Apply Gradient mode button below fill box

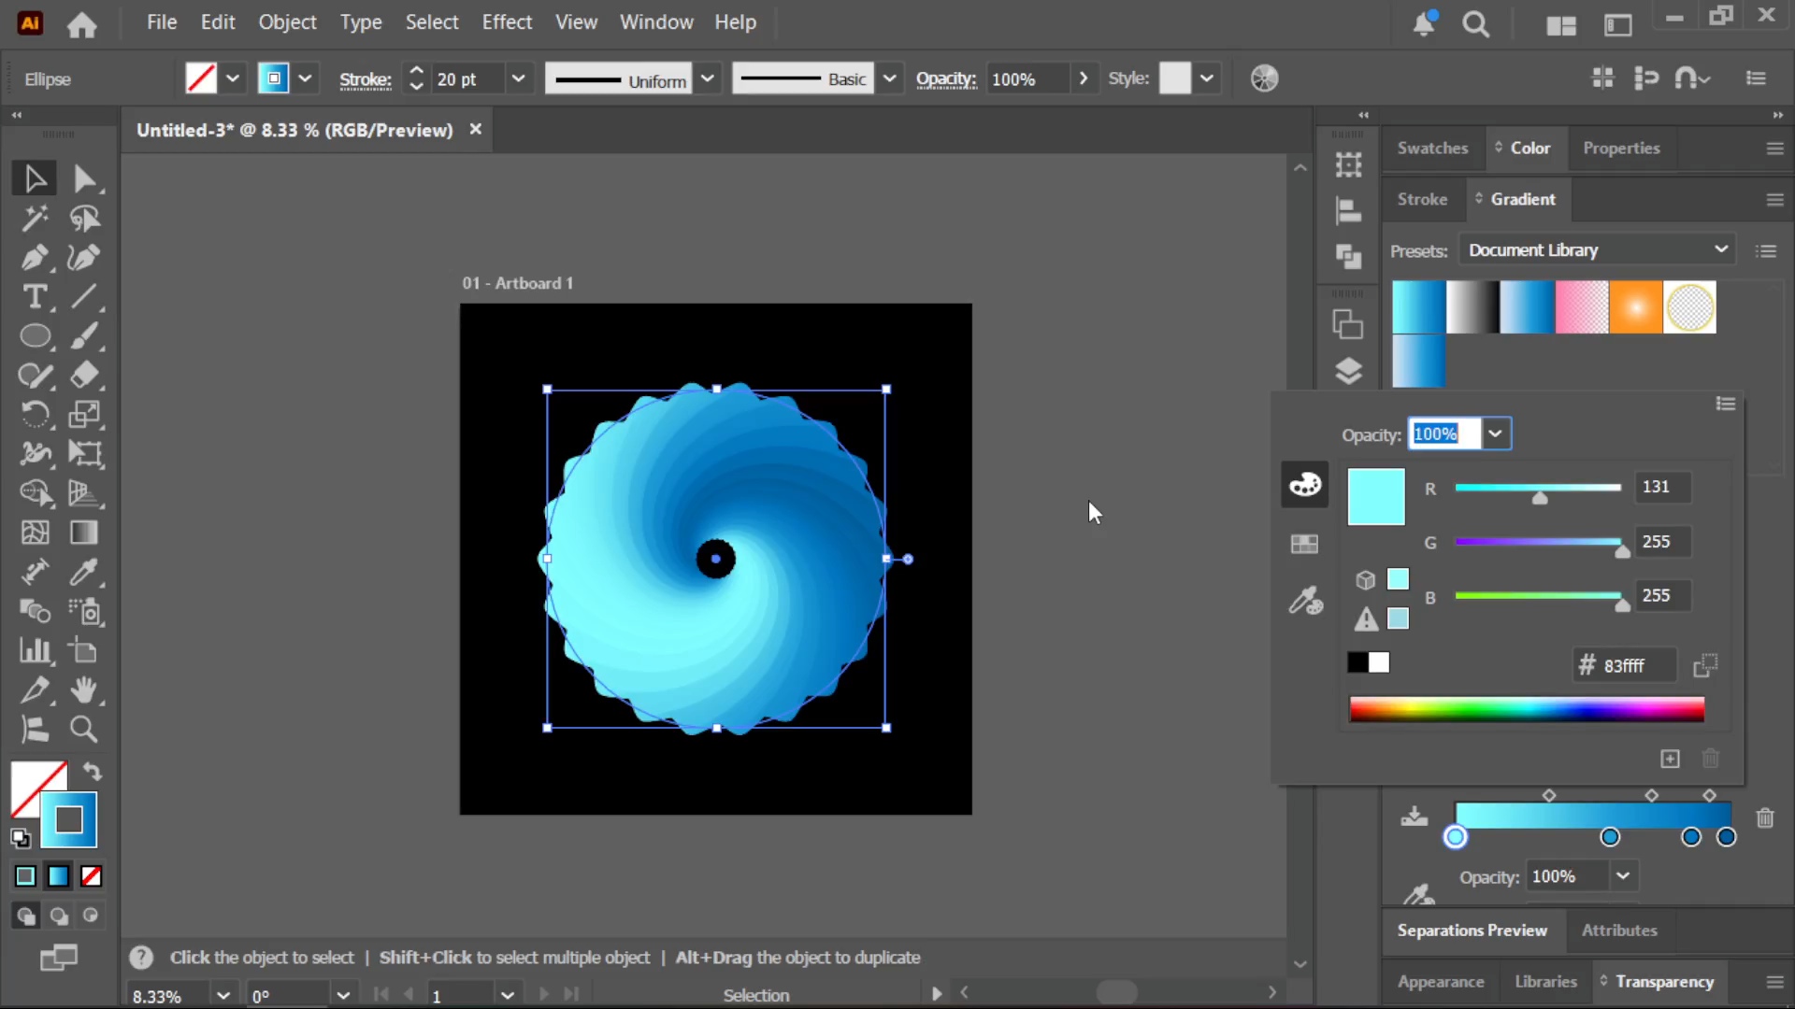click(x=58, y=876)
